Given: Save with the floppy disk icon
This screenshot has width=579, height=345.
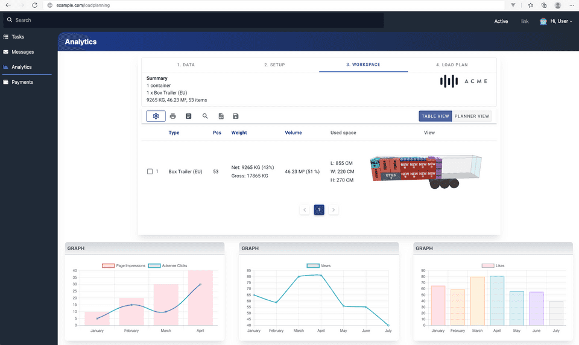Looking at the screenshot, I should click(x=236, y=116).
